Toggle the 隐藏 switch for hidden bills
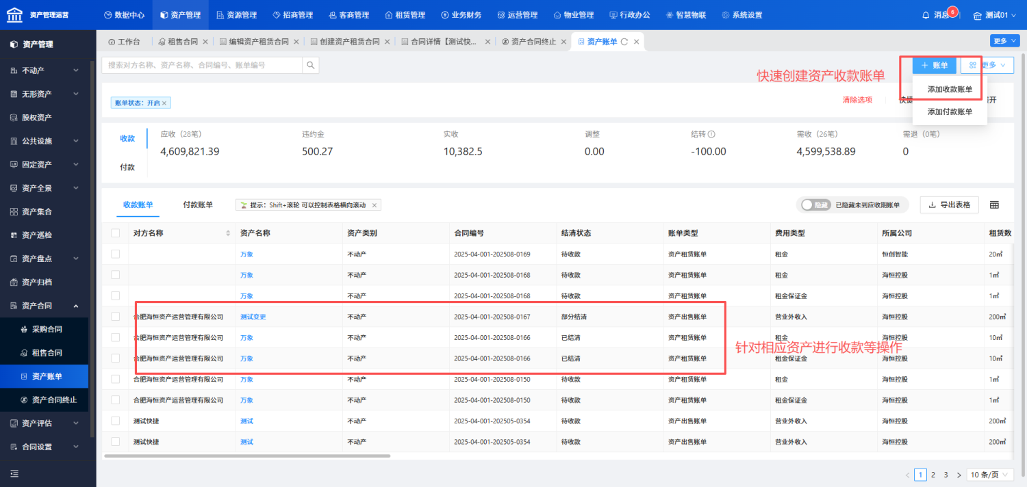The width and height of the screenshot is (1027, 487). pos(816,205)
